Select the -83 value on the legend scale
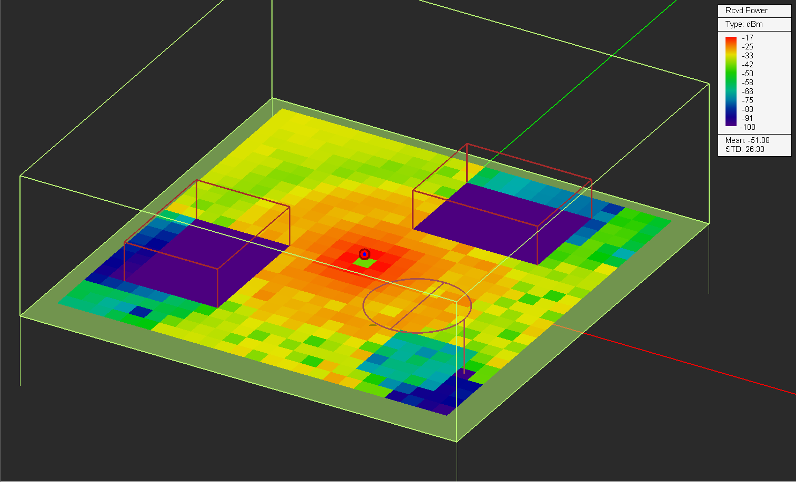Image resolution: width=796 pixels, height=482 pixels. point(748,109)
